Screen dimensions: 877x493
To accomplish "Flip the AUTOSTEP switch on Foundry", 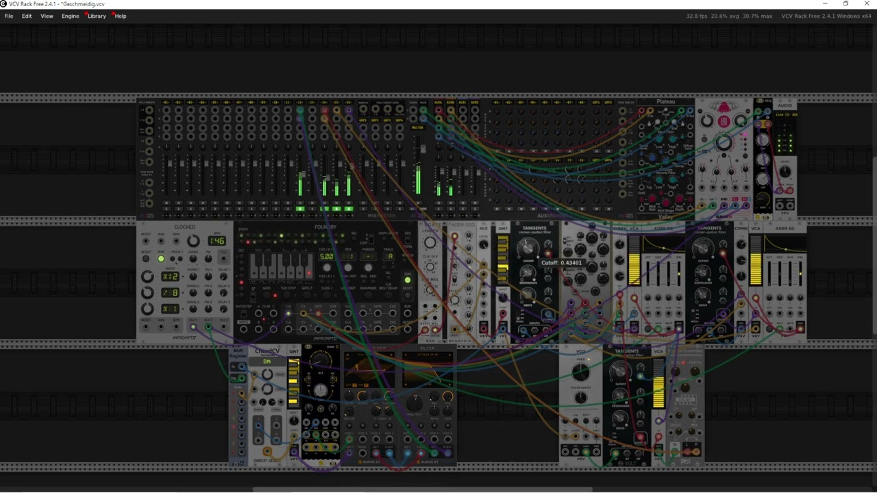I will coord(243,314).
